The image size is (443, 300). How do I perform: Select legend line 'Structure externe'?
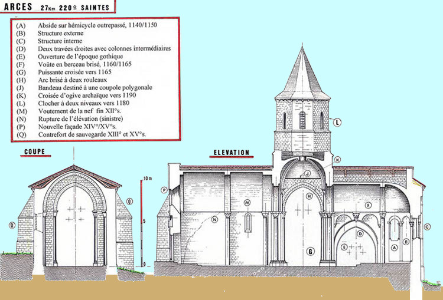coord(61,33)
